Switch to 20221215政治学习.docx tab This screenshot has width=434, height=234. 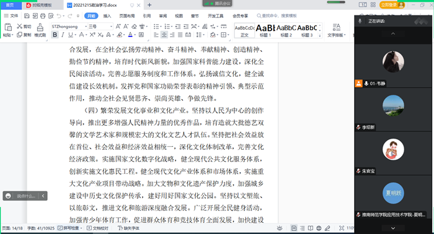click(x=95, y=5)
